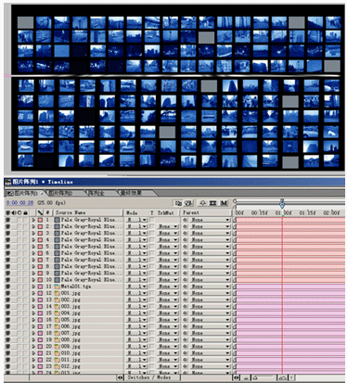Click the expand arrows icon below the time graph
Image resolution: width=347 pixels, height=383 pixels.
[237, 377]
